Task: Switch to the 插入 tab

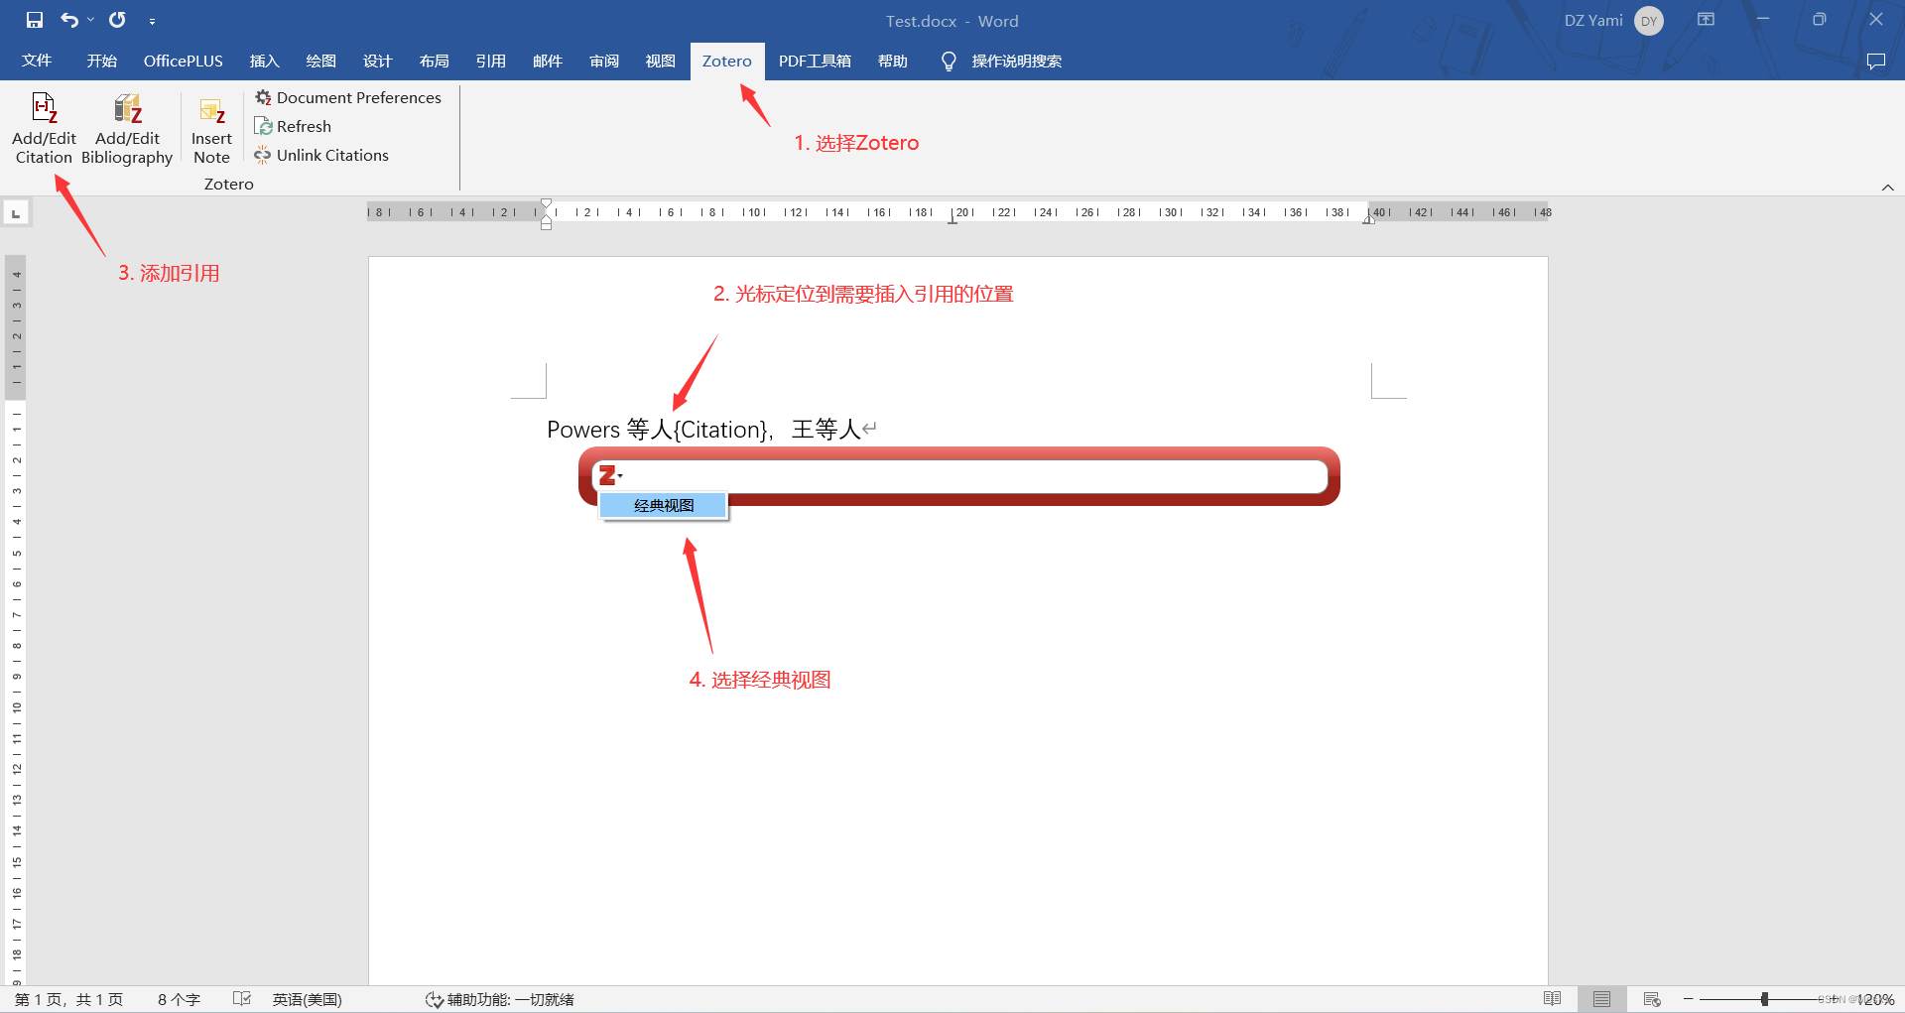Action: [x=264, y=61]
